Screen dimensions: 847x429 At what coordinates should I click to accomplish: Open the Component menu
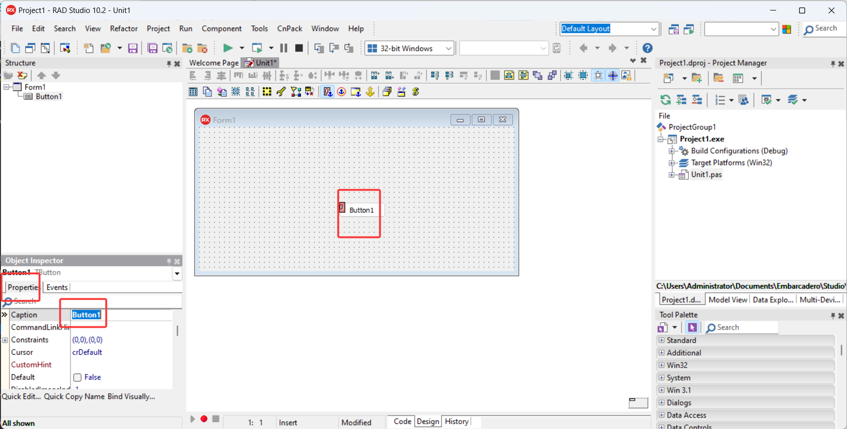(x=221, y=29)
